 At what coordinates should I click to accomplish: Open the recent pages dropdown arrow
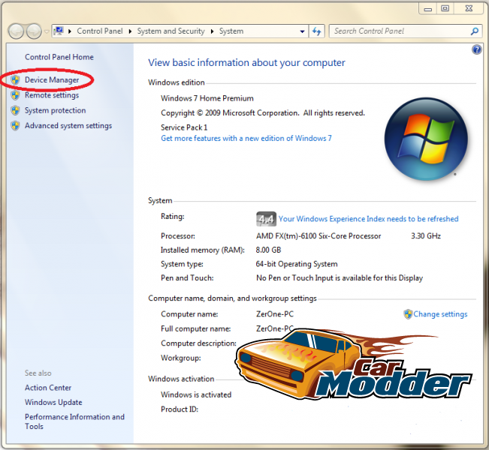coord(47,31)
